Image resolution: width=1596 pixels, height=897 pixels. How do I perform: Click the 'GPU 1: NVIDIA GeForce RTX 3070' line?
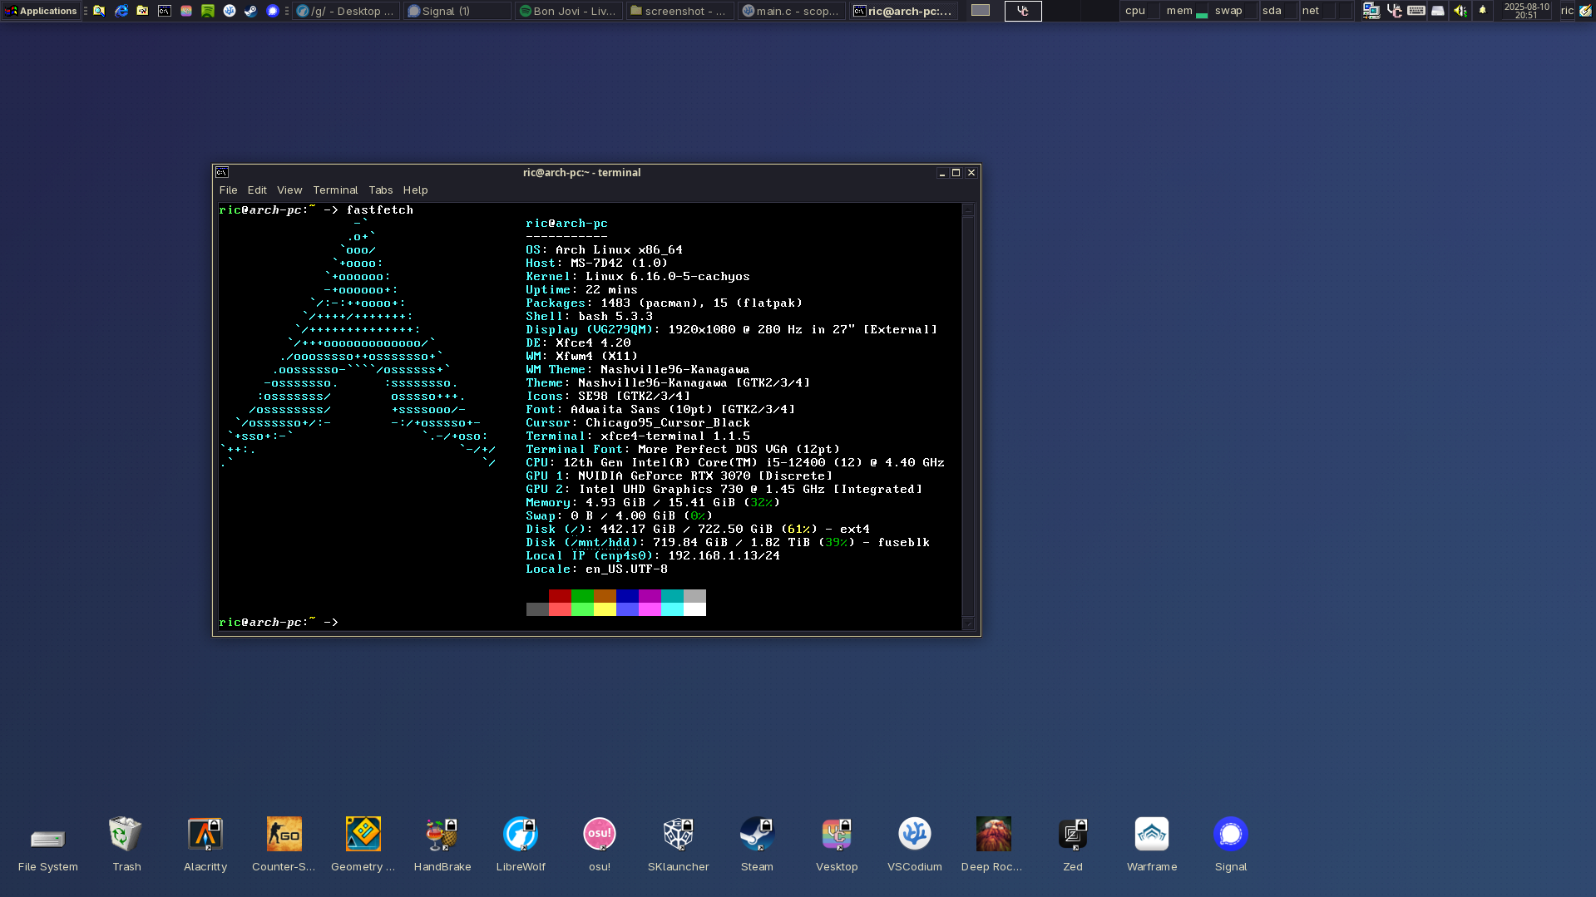(679, 476)
